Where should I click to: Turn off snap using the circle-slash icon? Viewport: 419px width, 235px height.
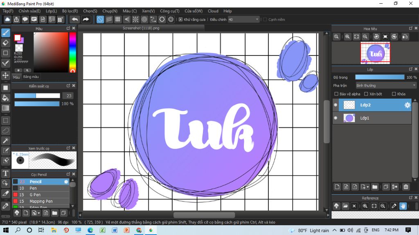coord(100,20)
